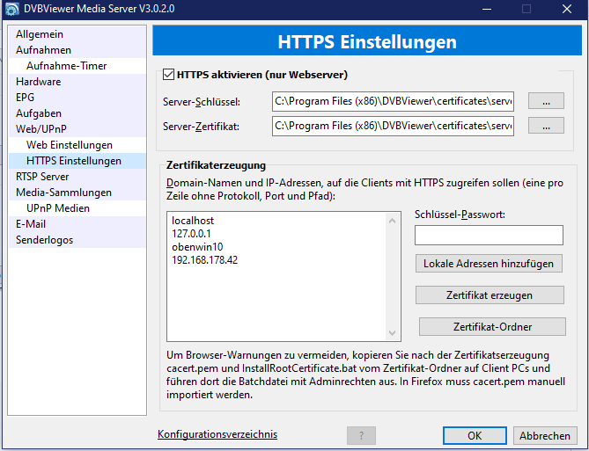Open the Aufnahme-Timer settings

[x=77, y=66]
